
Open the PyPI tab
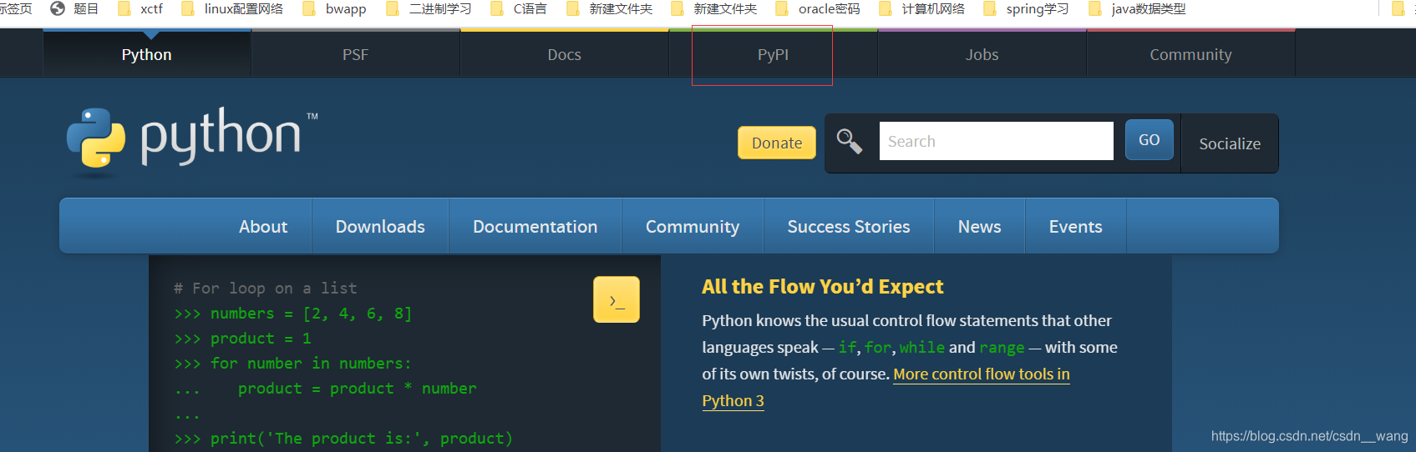774,54
